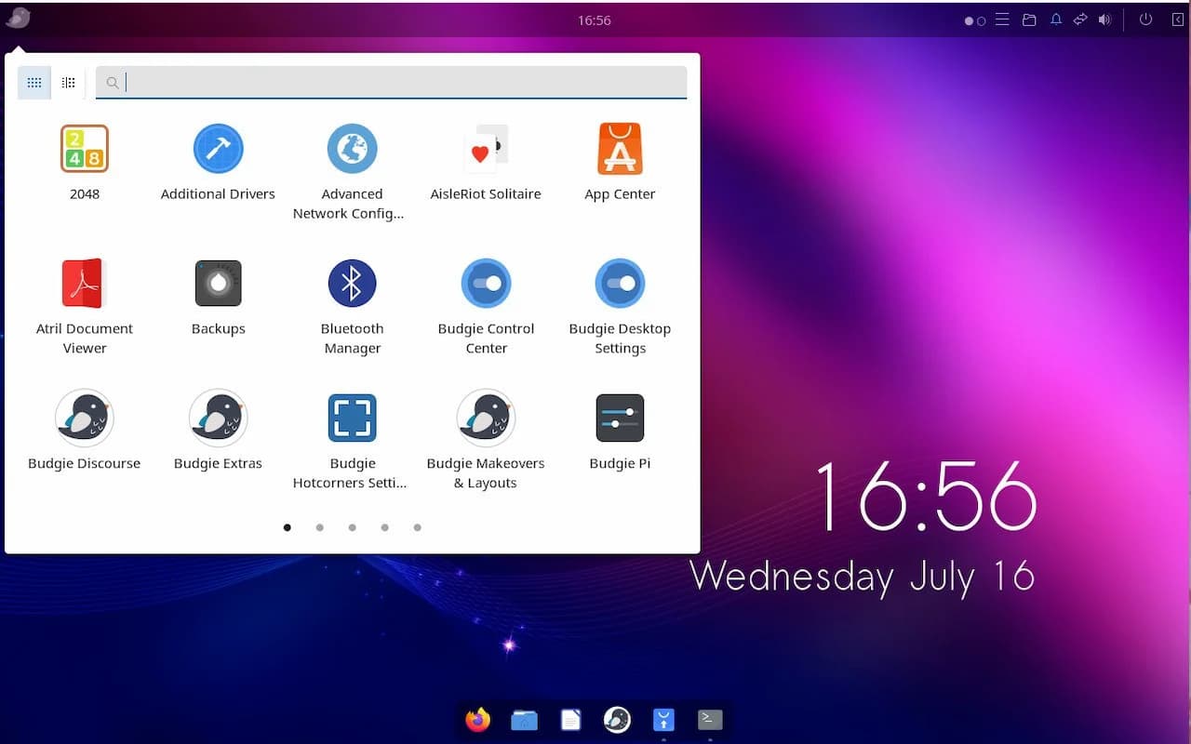Open Budgie Hotcorners Settings
Viewport: 1191px width, 744px height.
[352, 419]
